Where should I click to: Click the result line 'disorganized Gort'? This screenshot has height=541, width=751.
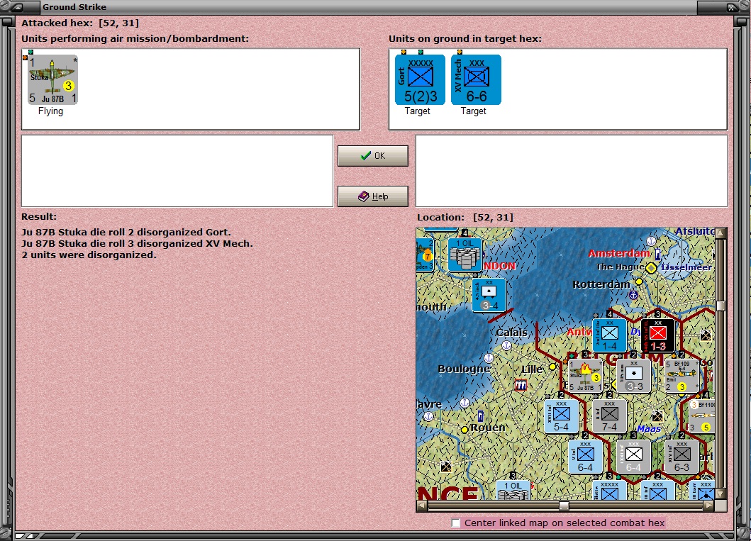[126, 232]
